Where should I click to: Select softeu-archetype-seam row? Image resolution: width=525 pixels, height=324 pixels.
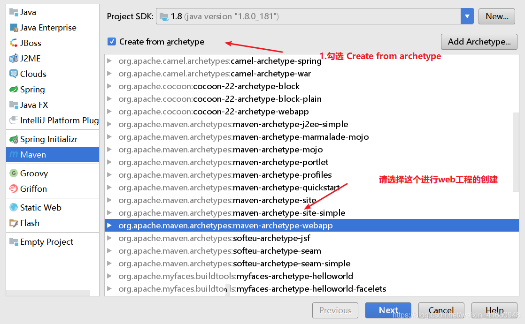coord(312,251)
